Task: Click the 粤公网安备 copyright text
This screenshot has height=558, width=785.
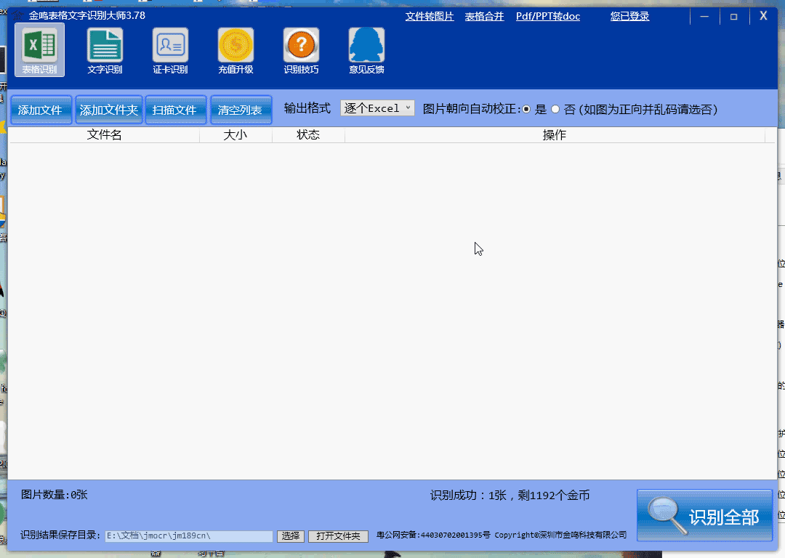Action: pos(501,535)
